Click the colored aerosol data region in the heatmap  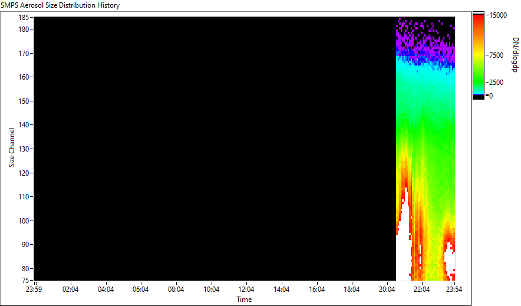click(x=426, y=149)
